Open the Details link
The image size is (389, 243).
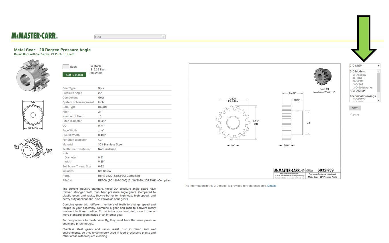272,186
